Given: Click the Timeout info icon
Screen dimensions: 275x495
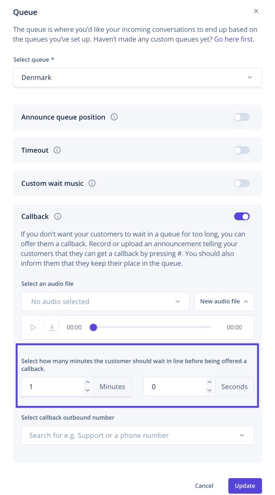Looking at the screenshot, I should [x=57, y=150].
